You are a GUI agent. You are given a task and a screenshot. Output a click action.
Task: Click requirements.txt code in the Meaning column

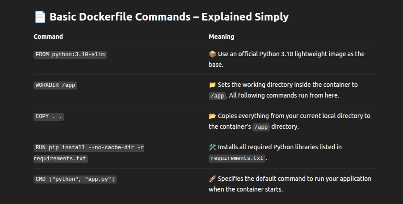coord(237,159)
